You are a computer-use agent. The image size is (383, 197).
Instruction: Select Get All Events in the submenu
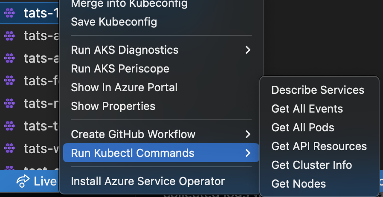click(307, 109)
